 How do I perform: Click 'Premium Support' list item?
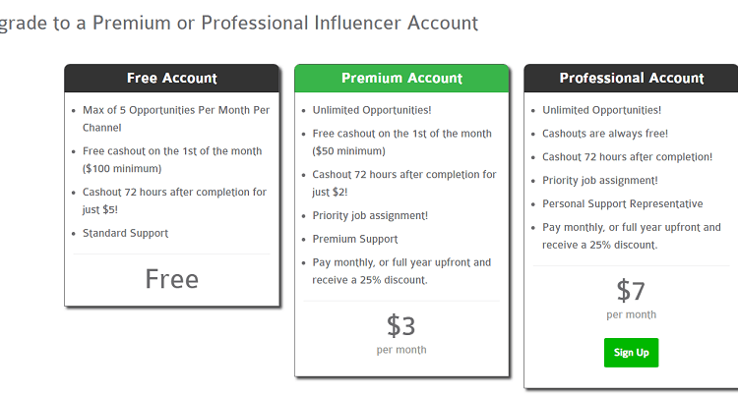(x=355, y=239)
